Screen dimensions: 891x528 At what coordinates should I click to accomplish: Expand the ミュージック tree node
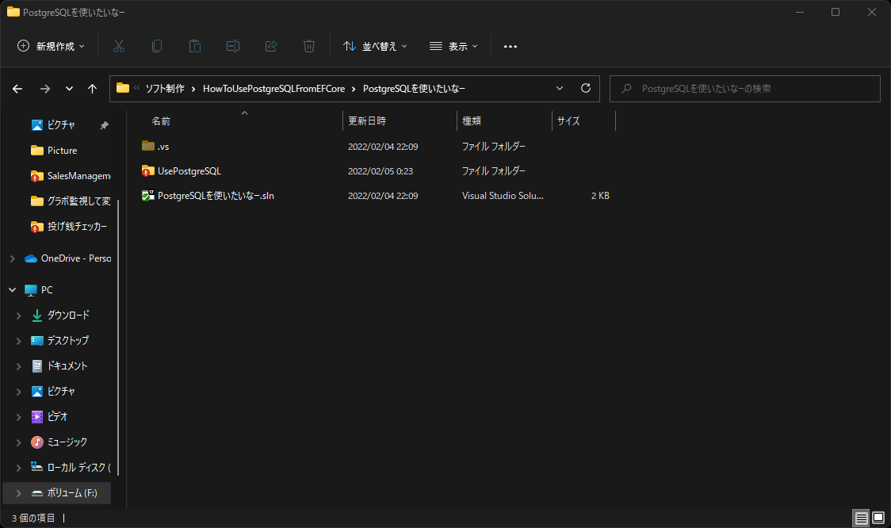click(x=19, y=442)
